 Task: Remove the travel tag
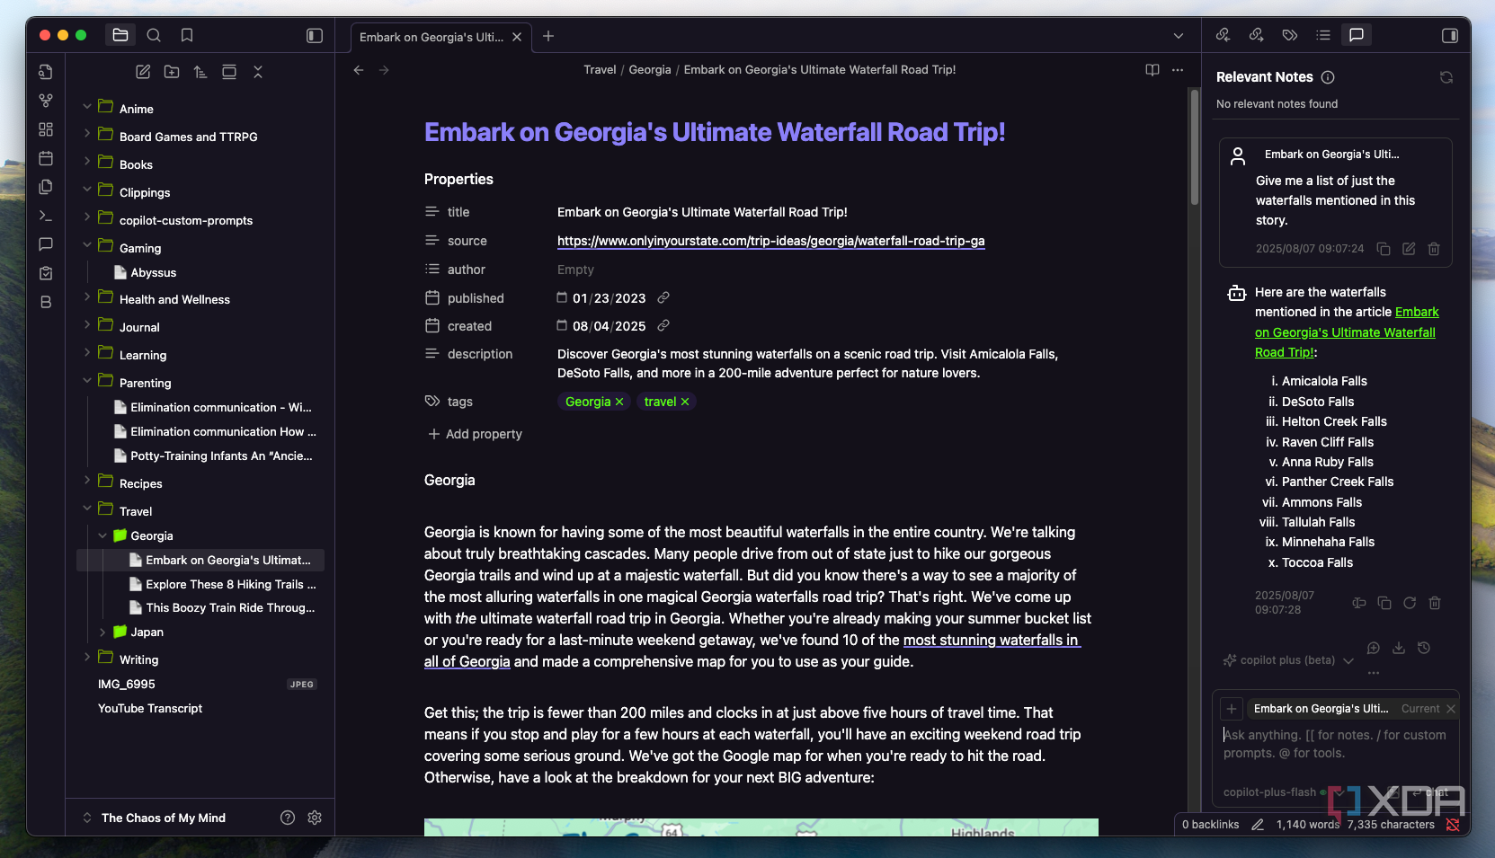[x=685, y=402]
